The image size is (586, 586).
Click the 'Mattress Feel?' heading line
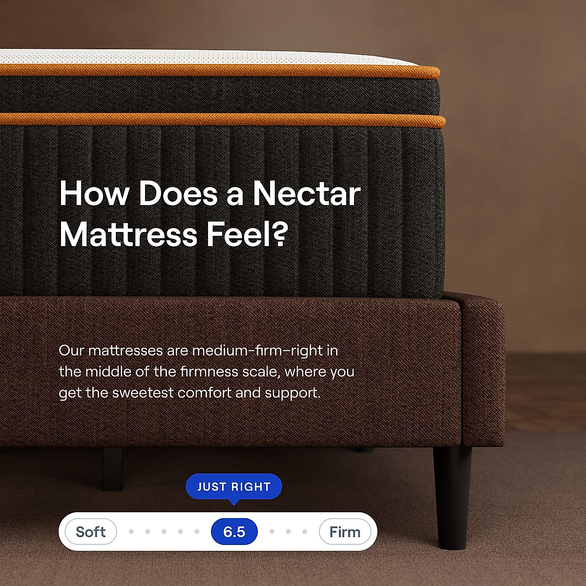pyautogui.click(x=173, y=234)
